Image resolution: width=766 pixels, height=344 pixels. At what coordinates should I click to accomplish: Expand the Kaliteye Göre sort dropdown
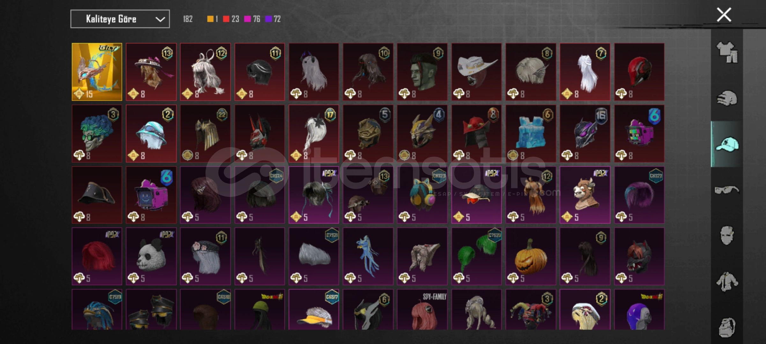click(x=120, y=19)
